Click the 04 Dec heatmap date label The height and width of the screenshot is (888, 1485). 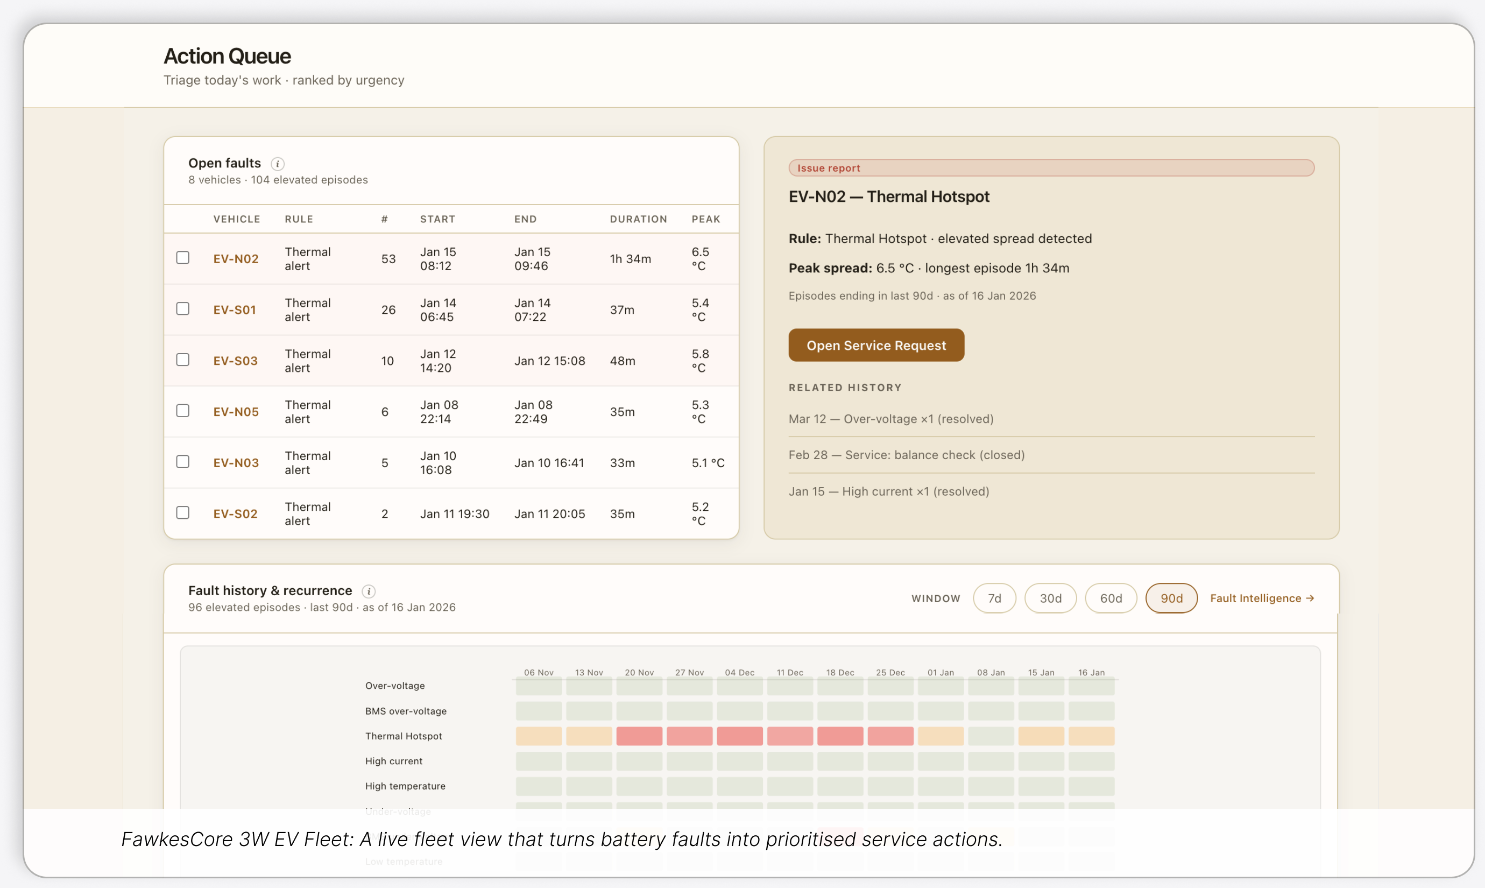point(740,673)
